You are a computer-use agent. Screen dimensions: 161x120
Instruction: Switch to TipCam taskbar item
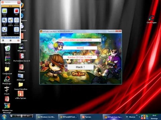point(91,117)
